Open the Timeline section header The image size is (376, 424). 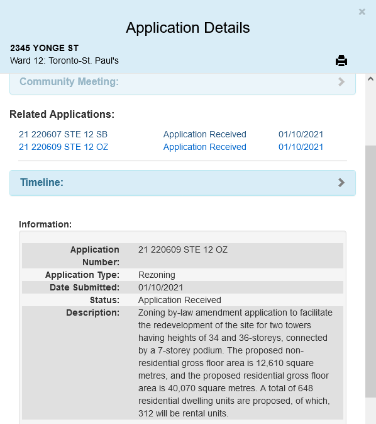[x=182, y=183]
